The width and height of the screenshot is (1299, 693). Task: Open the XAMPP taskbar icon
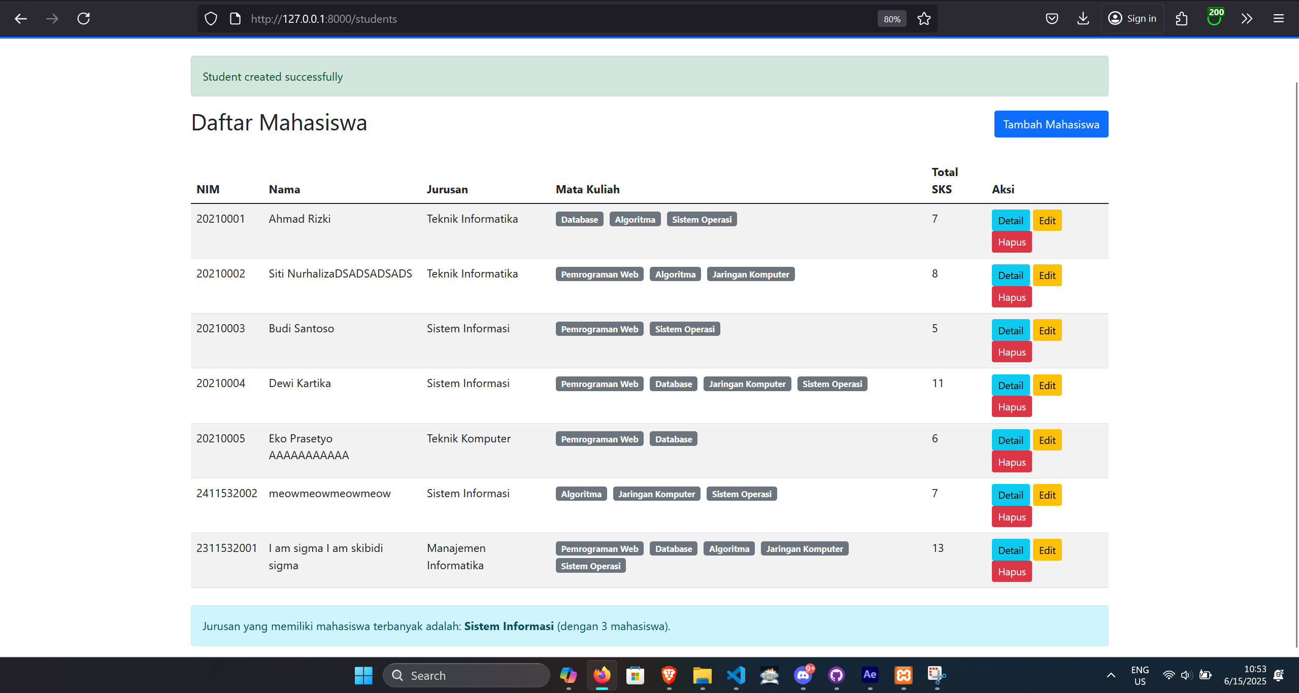click(903, 675)
